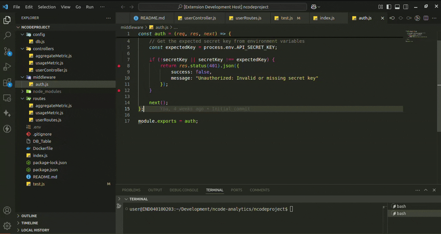
Task: Open the Manage gear settings icon
Action: pyautogui.click(x=7, y=226)
